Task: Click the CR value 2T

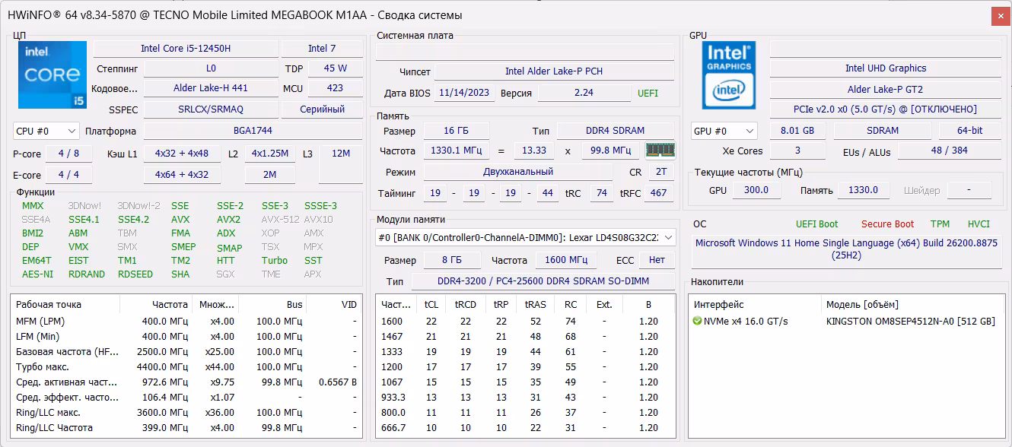Action: [x=661, y=172]
